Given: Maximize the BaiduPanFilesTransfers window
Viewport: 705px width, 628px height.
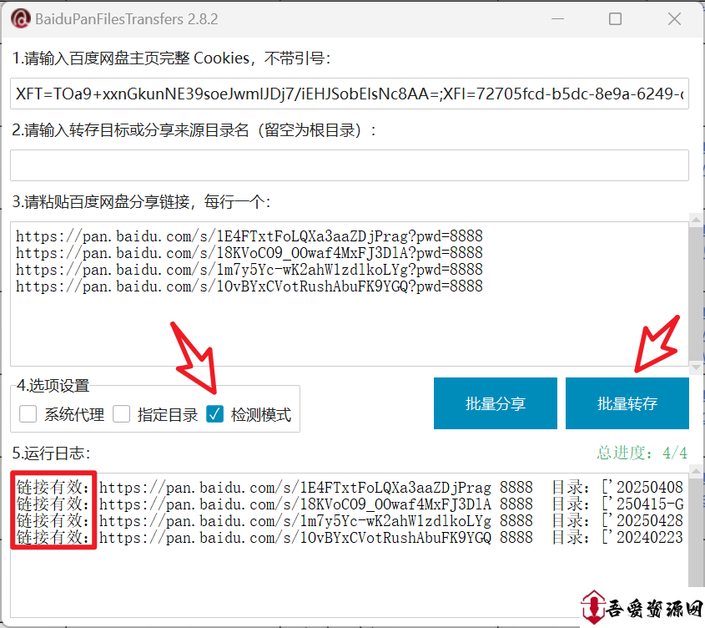Looking at the screenshot, I should [615, 19].
